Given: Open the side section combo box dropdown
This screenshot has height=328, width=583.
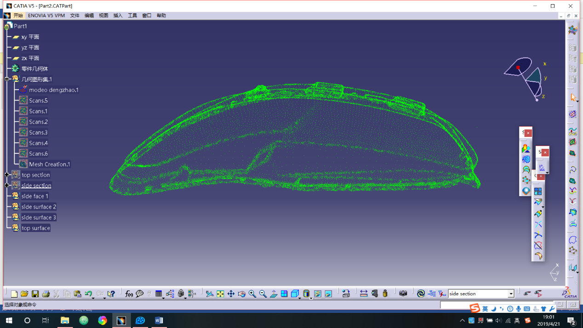Looking at the screenshot, I should coord(511,294).
